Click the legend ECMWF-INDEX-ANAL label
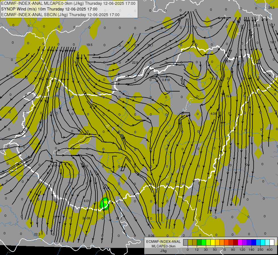The image size is (278, 255). (163, 242)
